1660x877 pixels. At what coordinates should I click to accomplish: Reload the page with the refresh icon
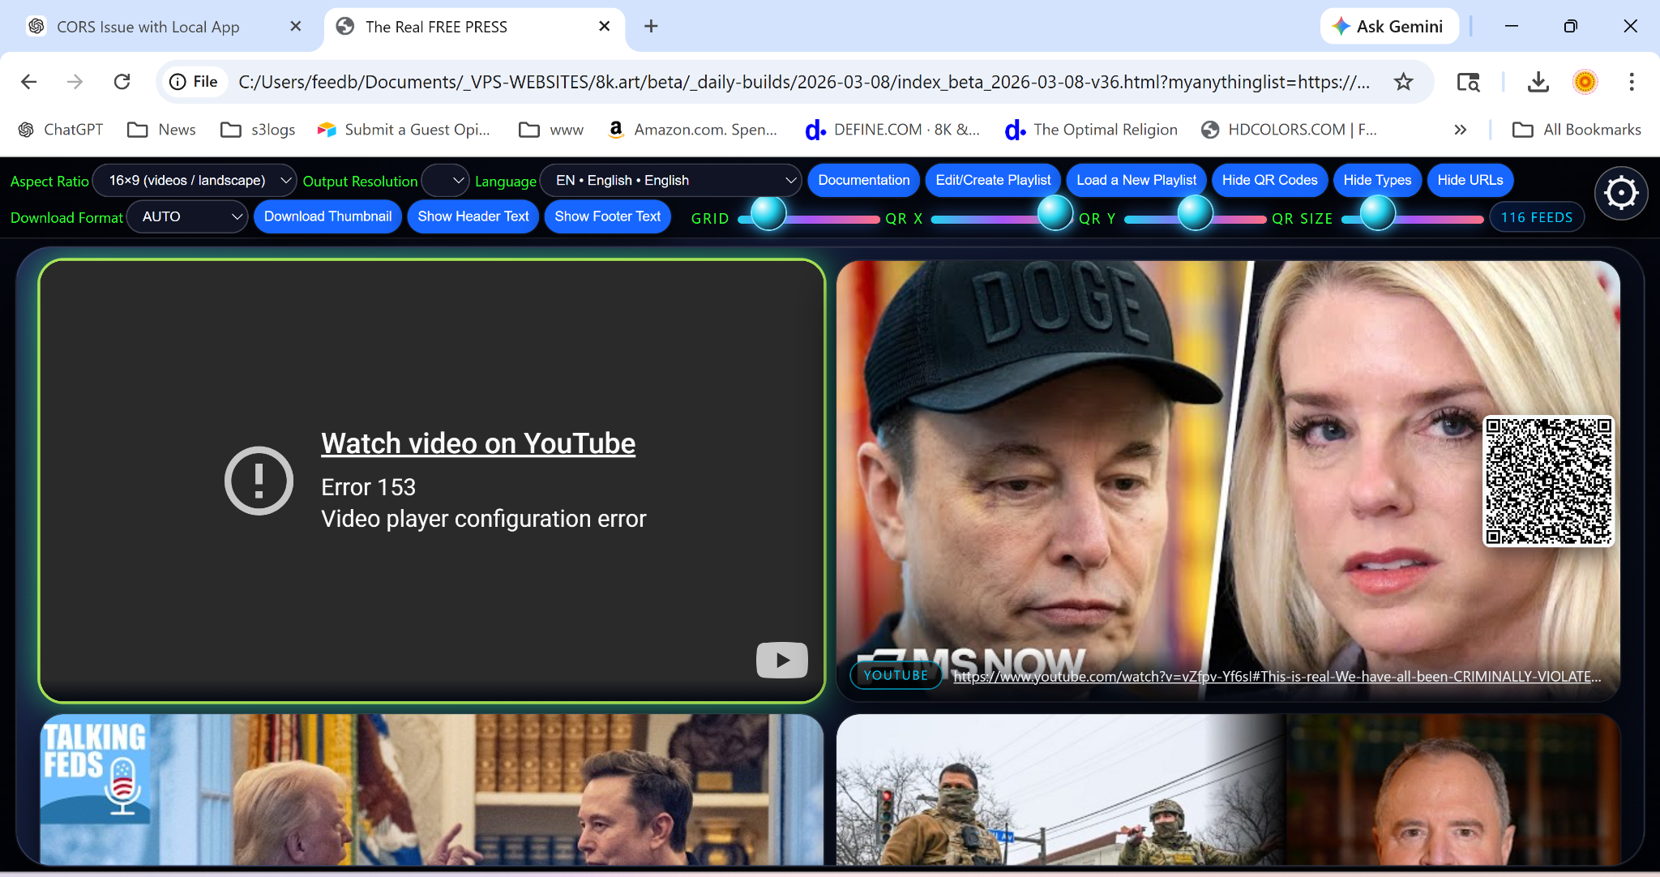coord(122,82)
